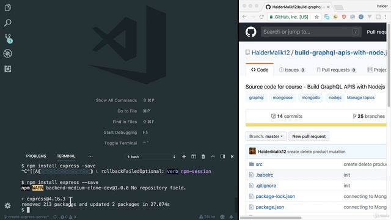Open the Manage gear in VS Code
Screen dimensions: 391x220
[8, 205]
